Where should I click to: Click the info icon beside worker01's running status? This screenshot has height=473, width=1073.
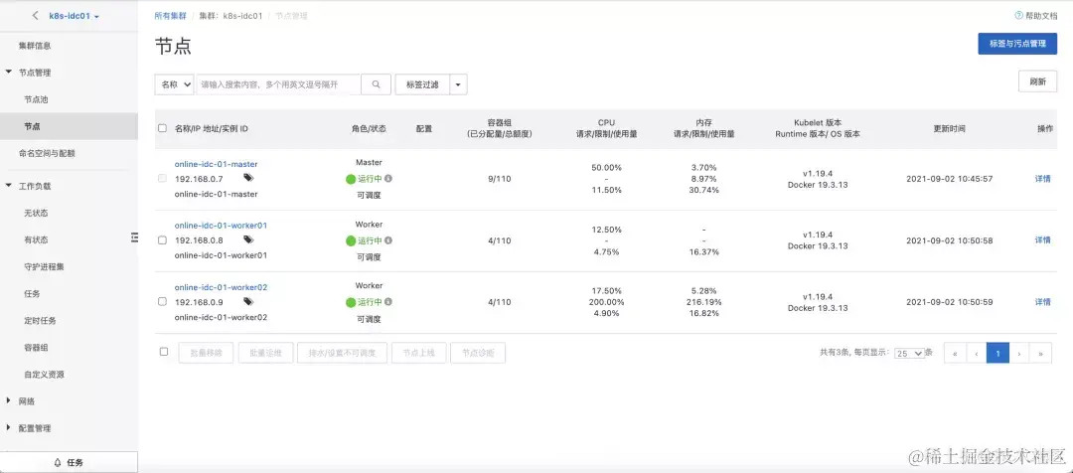coord(388,240)
